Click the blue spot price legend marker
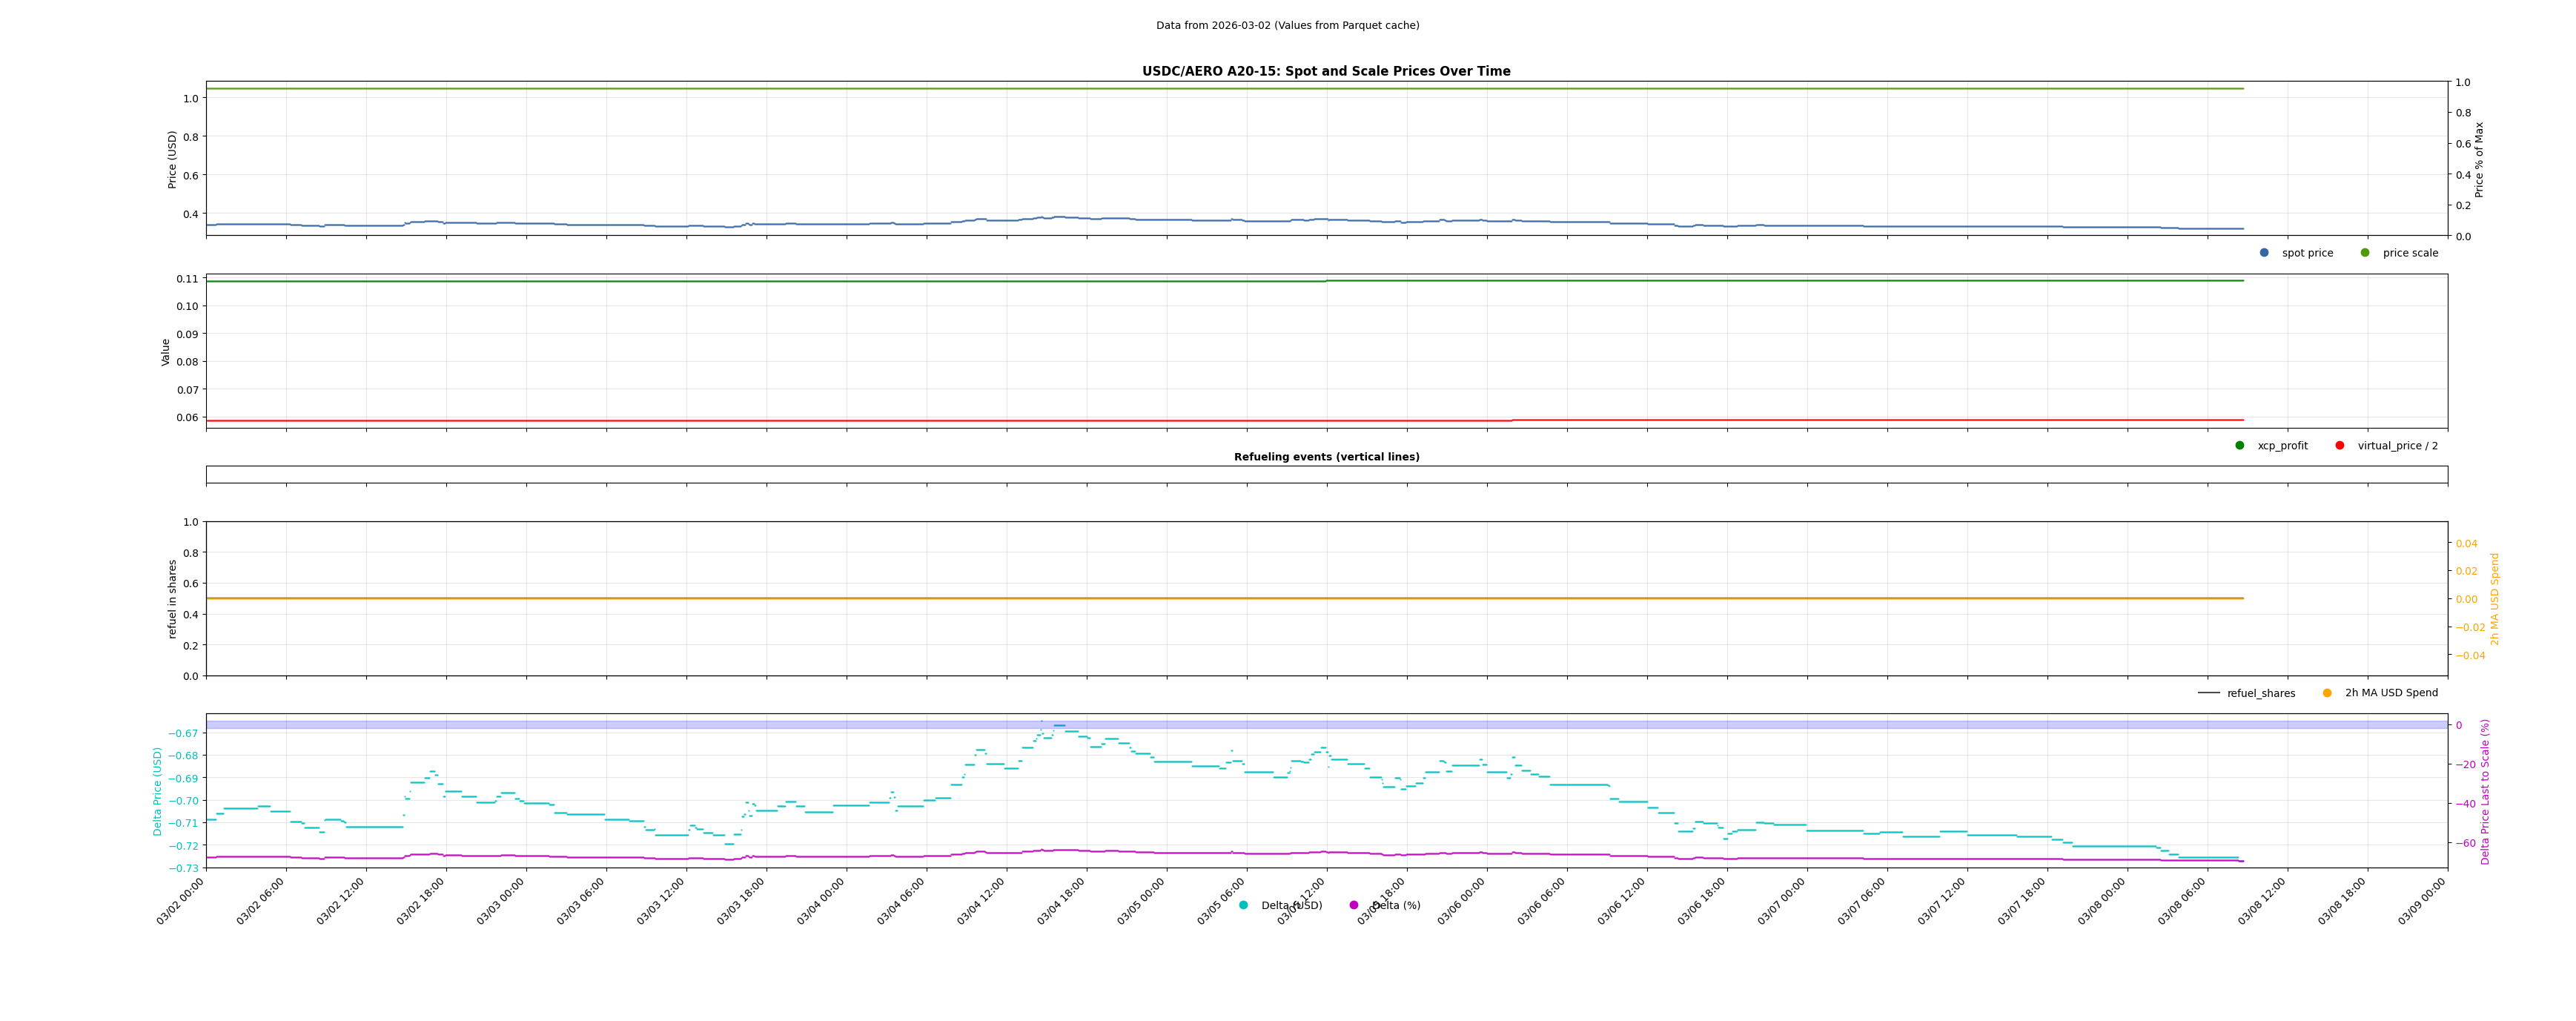Image resolution: width=2576 pixels, height=1021 pixels. (x=2264, y=253)
